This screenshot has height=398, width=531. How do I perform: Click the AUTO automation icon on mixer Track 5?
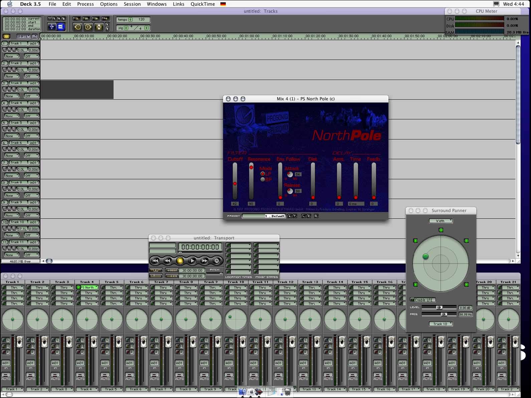coord(105,375)
